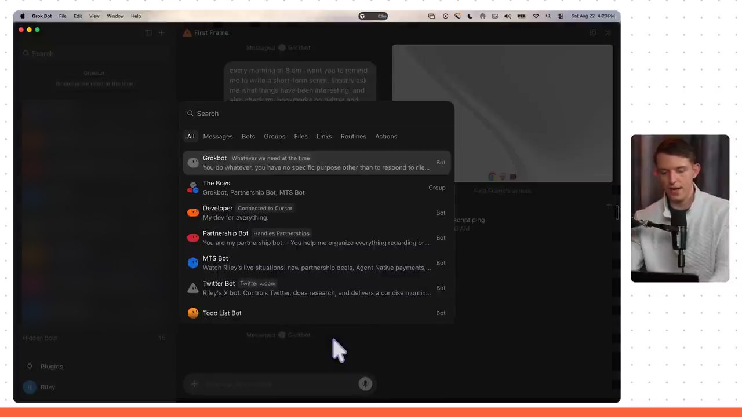742x417 pixels.
Task: Click the volume icon in menu bar
Action: pos(508,16)
